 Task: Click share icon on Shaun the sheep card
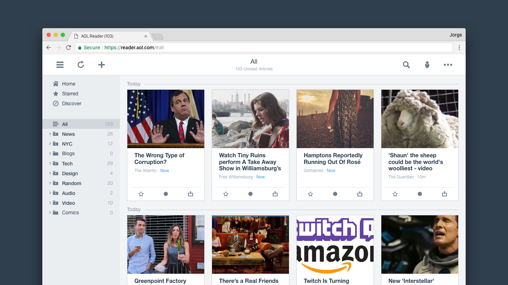click(x=445, y=194)
